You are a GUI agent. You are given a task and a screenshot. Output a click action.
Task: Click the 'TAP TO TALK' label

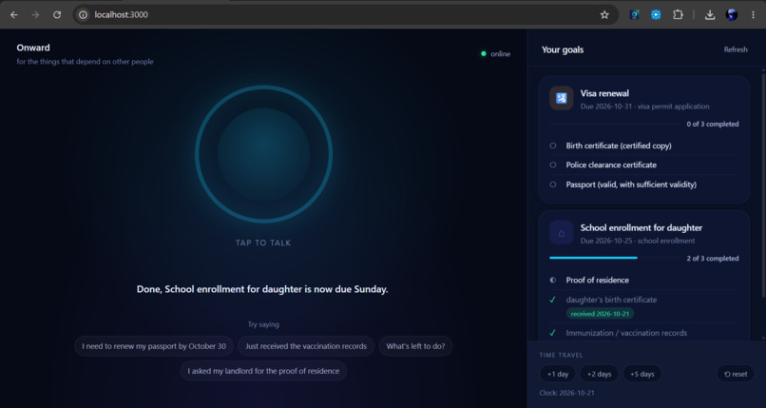tap(263, 243)
